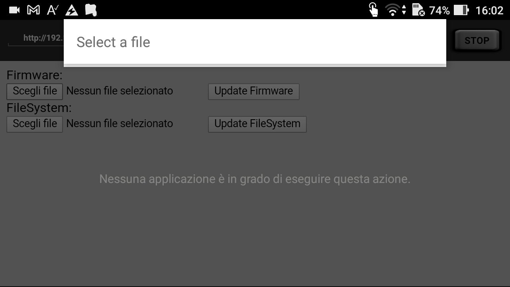Image resolution: width=510 pixels, height=287 pixels.
Task: Tap the ESD triangle notification icon
Action: tap(72, 10)
